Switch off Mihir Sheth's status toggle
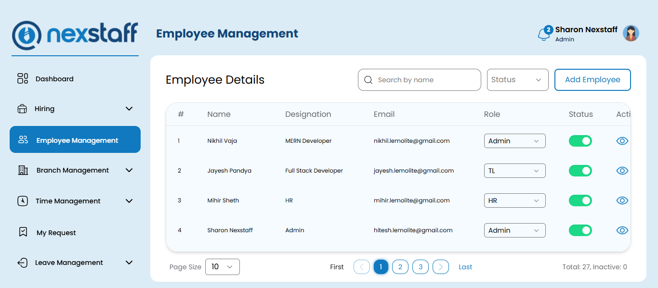The width and height of the screenshot is (658, 288). click(580, 200)
